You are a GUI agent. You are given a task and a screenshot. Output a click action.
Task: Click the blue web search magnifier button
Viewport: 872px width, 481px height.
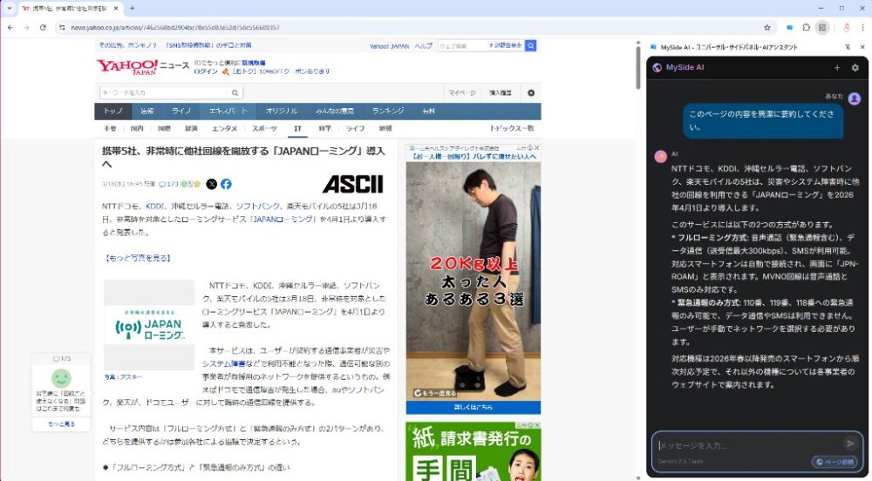(530, 45)
